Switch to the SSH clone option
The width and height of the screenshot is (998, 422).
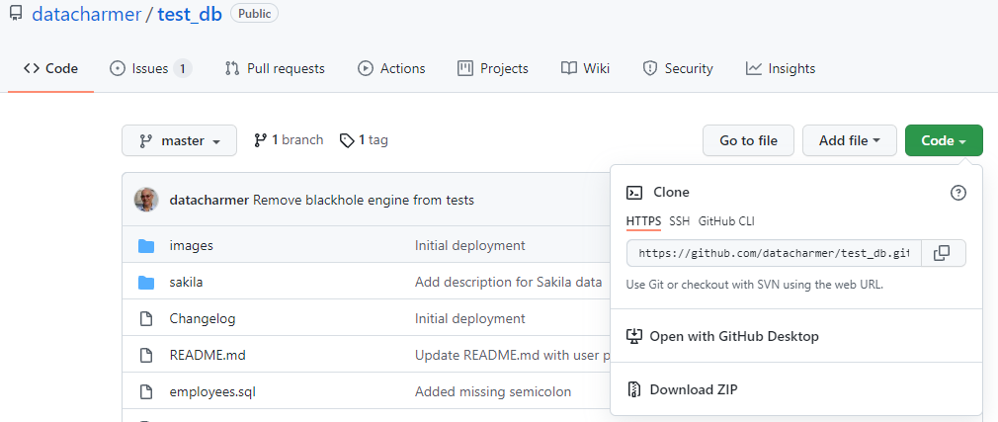click(x=679, y=220)
